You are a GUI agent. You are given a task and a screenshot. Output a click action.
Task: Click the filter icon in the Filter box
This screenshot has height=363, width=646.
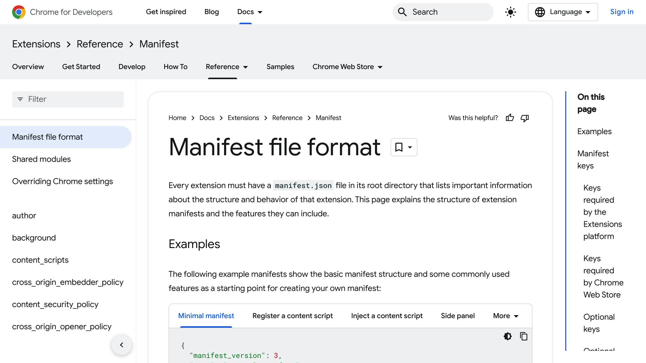tap(20, 99)
